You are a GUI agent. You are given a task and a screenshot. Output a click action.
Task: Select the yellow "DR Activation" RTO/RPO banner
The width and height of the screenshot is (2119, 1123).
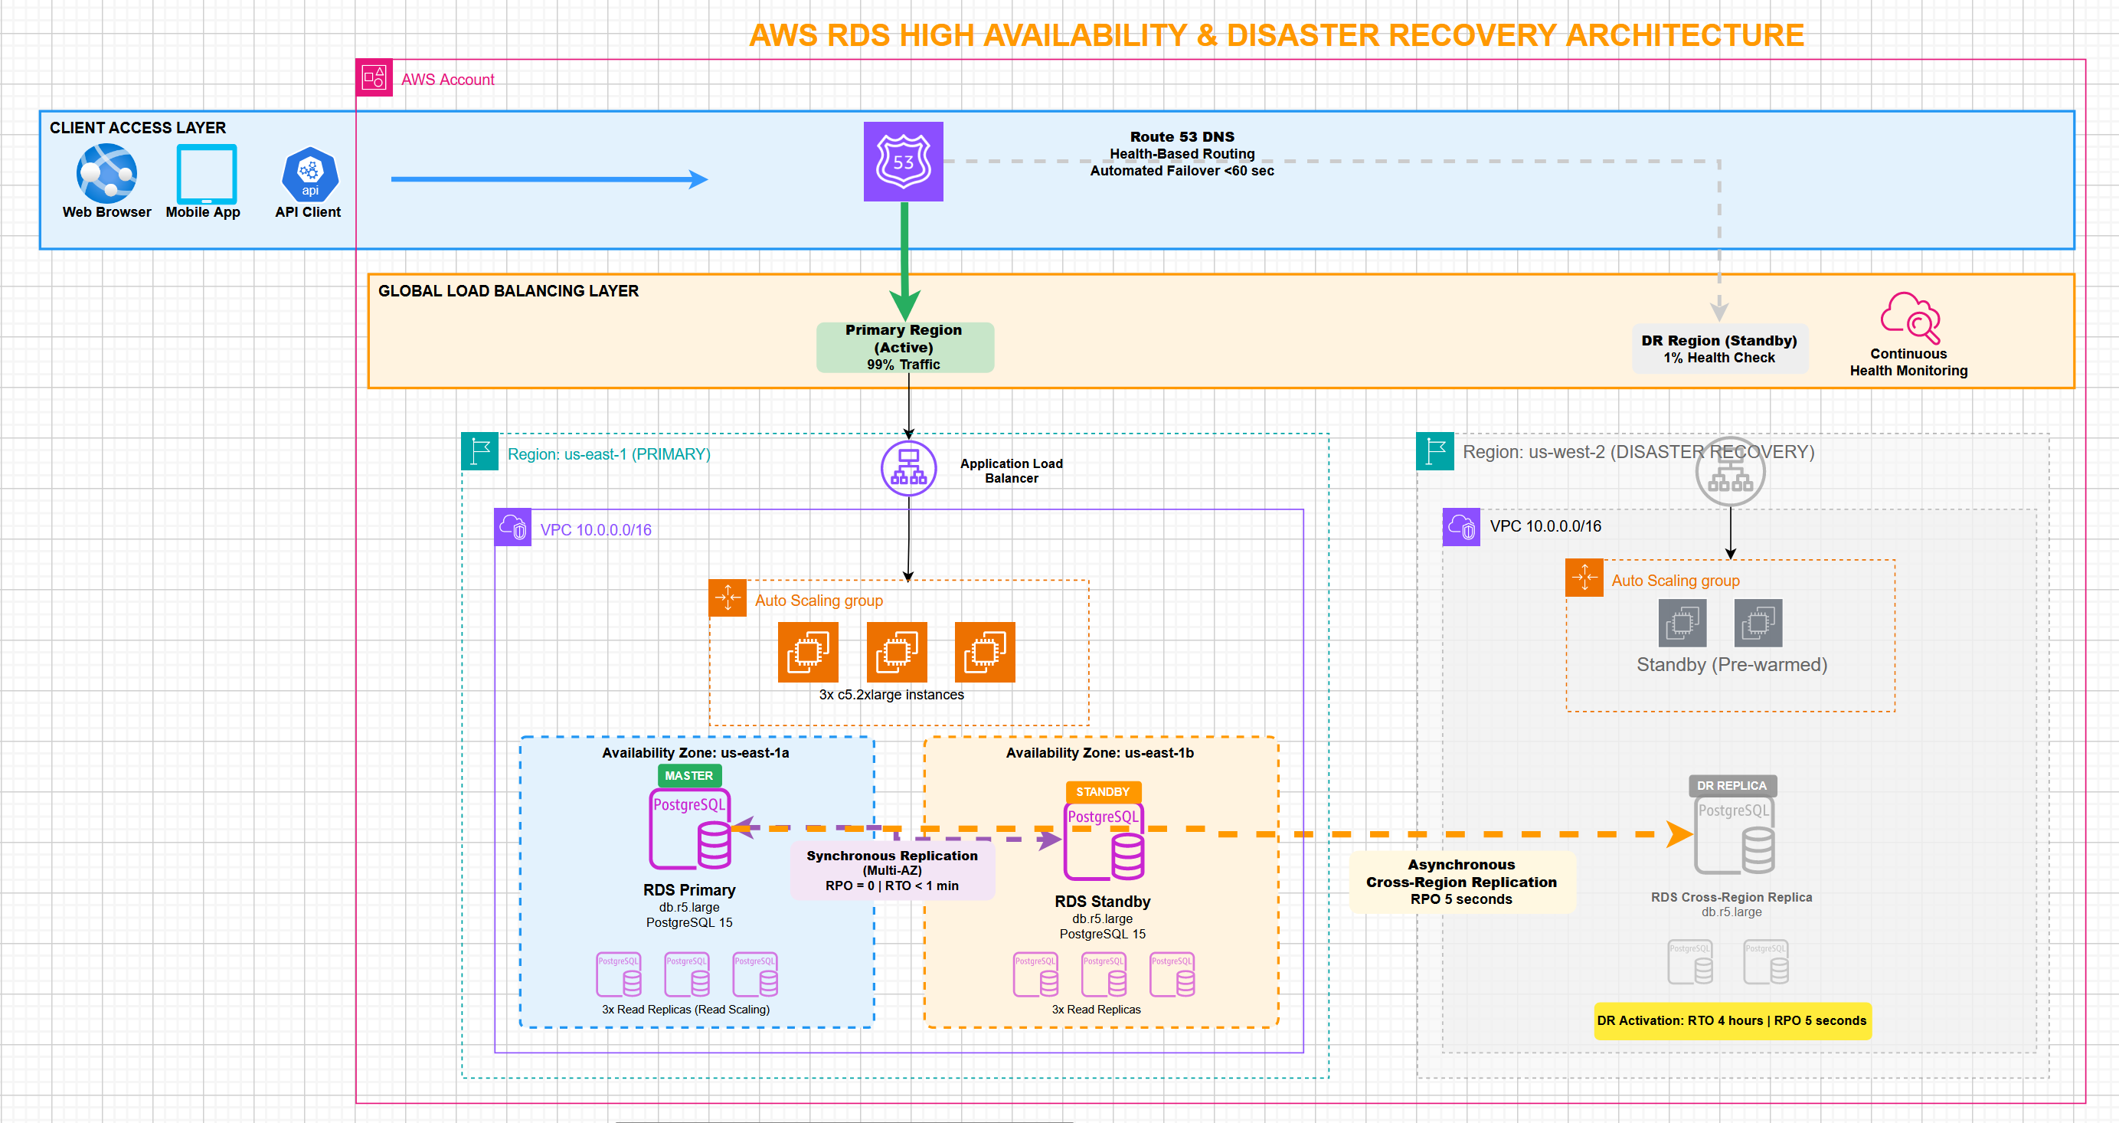tap(1732, 1020)
